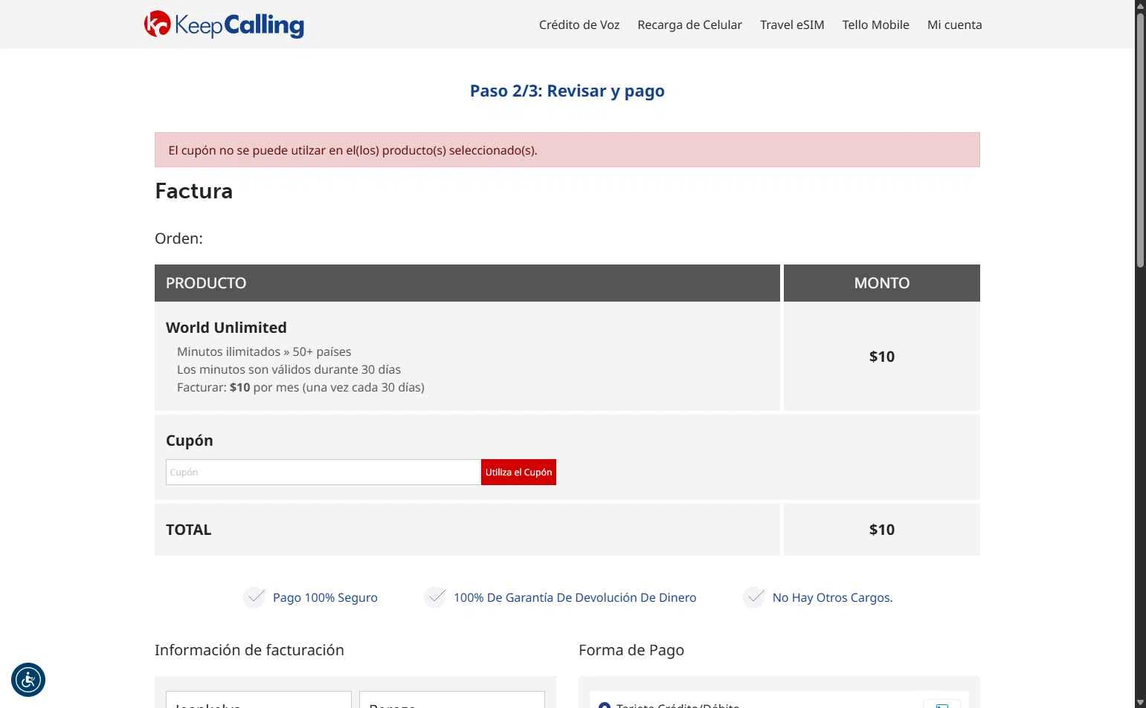Image resolution: width=1146 pixels, height=708 pixels.
Task: Click the Forma de Pago heading
Action: point(631,650)
